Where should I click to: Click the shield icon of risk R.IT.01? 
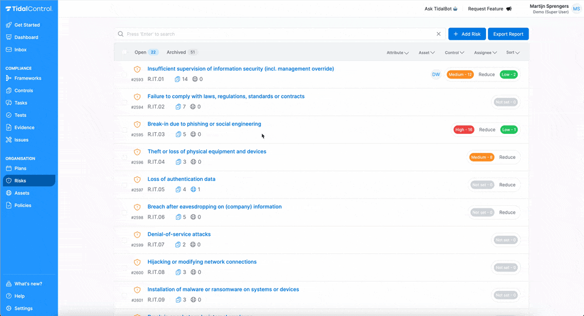137,69
